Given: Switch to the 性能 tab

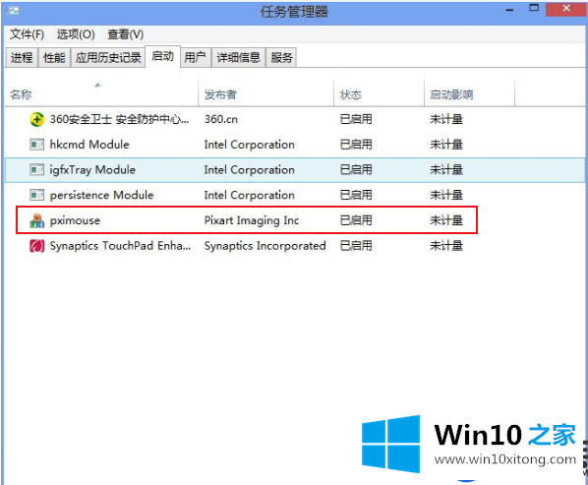Looking at the screenshot, I should tap(54, 57).
